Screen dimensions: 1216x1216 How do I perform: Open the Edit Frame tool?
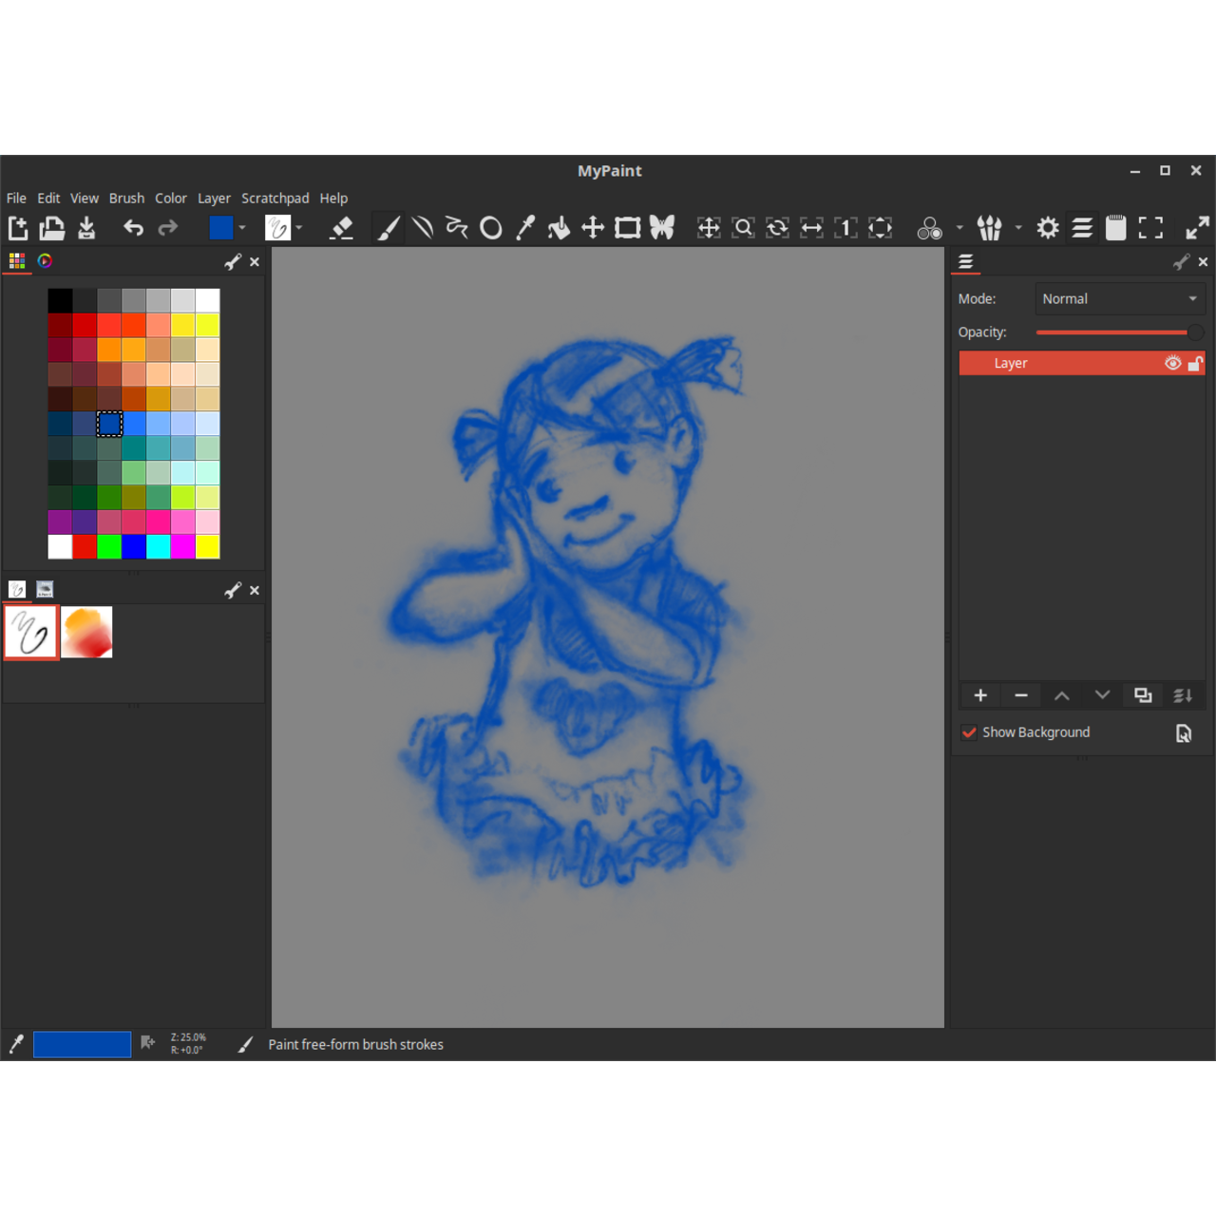click(627, 228)
